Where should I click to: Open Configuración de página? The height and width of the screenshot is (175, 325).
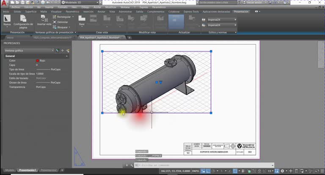click(23, 22)
